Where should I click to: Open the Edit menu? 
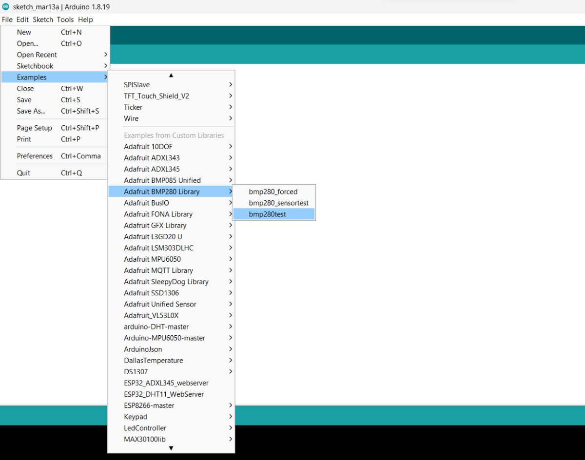tap(22, 19)
